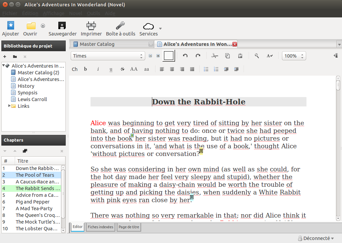342x243 pixels.
Task: Undo the last edit
Action: (185, 56)
